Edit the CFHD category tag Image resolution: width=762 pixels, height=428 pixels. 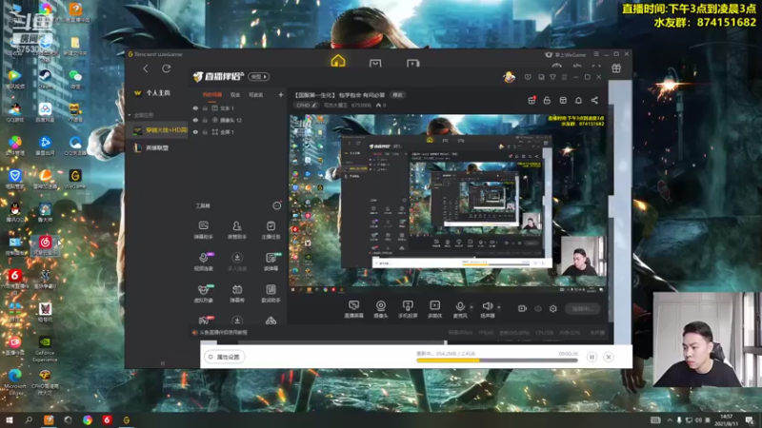click(x=306, y=105)
